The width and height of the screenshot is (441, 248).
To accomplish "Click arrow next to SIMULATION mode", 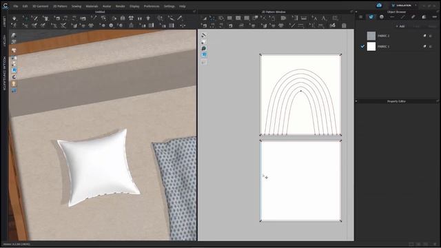I will pos(416,6).
